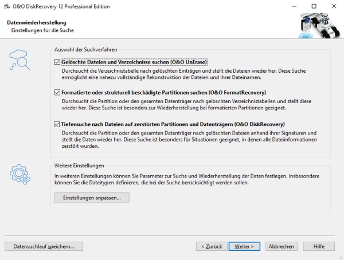Open Hilfe for assistance

[319, 246]
